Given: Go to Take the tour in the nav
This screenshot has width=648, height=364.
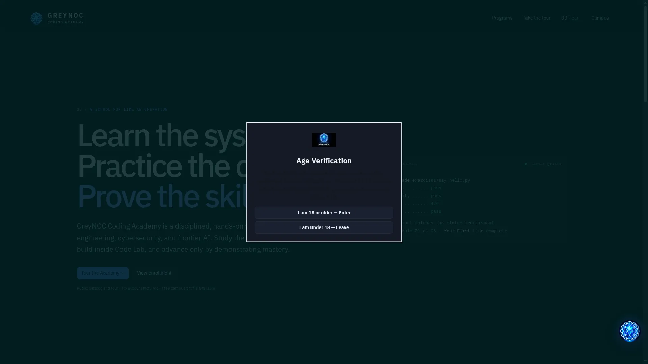Looking at the screenshot, I should (x=537, y=18).
